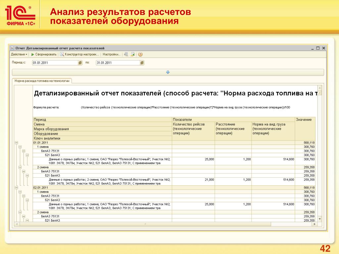
Task: Click the Период header cell
Action: (102, 119)
